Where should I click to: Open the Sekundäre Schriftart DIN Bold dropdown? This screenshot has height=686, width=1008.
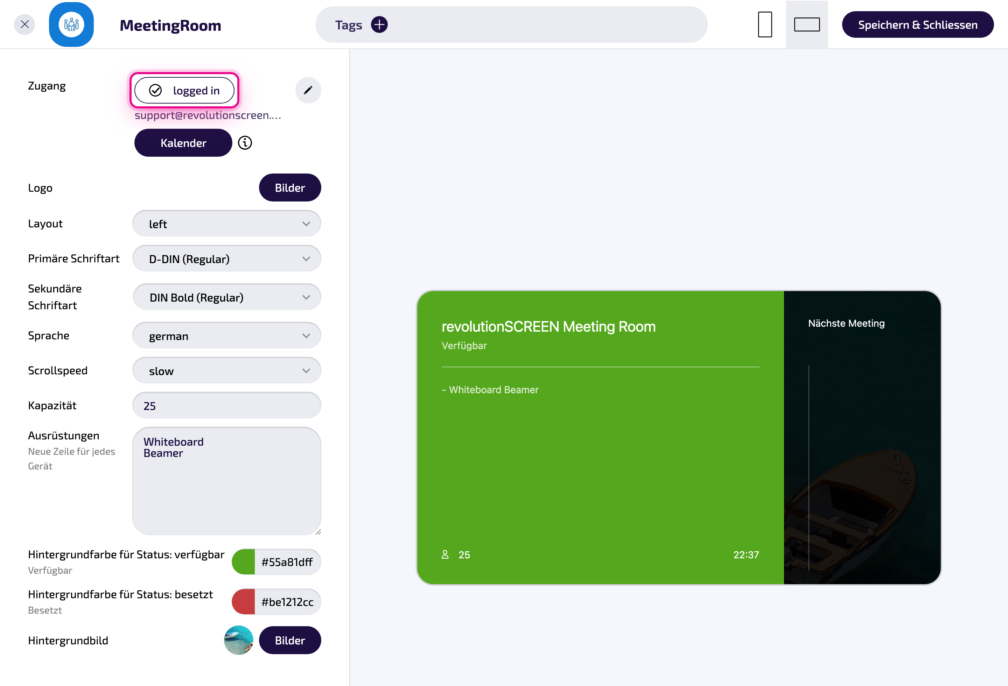(x=227, y=297)
